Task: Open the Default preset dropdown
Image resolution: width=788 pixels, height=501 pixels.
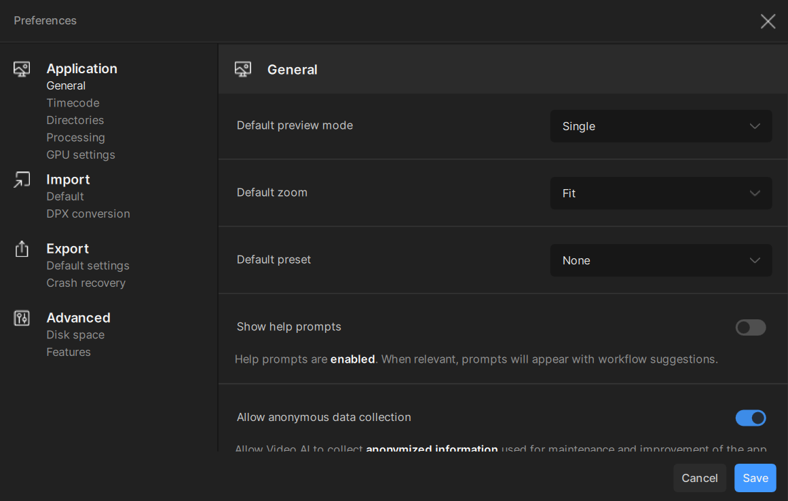Action: tap(660, 260)
